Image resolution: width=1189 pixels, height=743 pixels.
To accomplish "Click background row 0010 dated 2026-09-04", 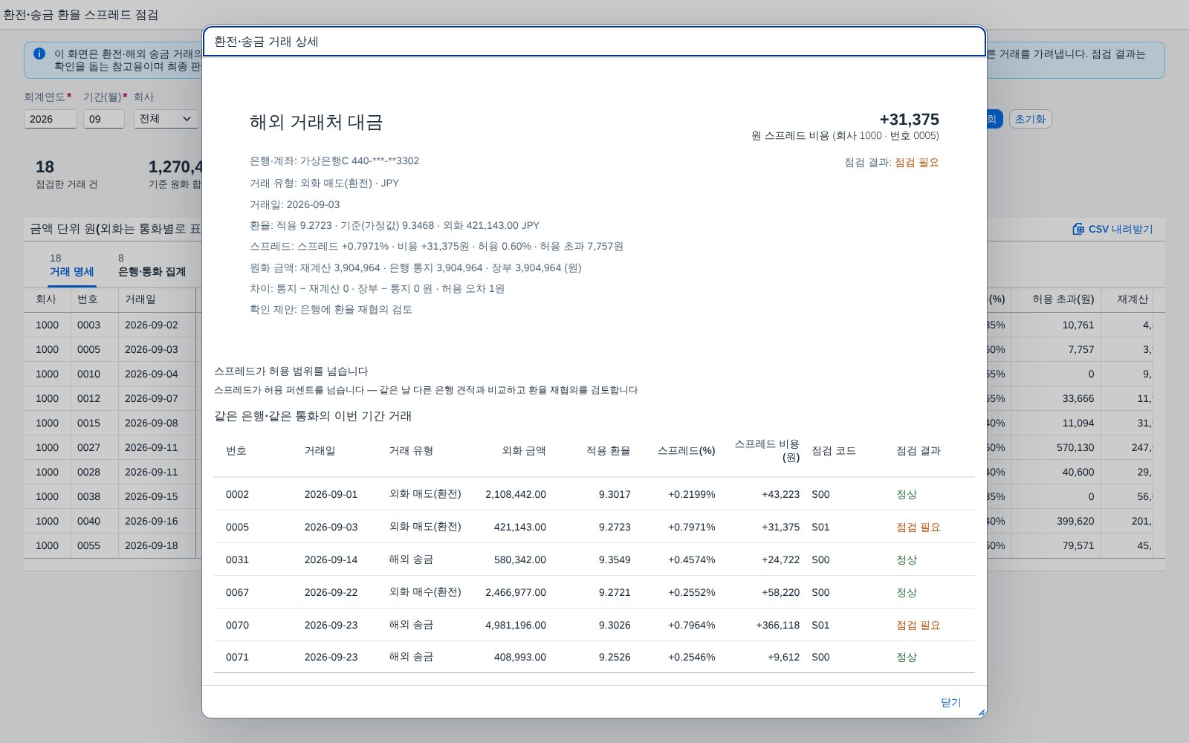I will (x=111, y=374).
